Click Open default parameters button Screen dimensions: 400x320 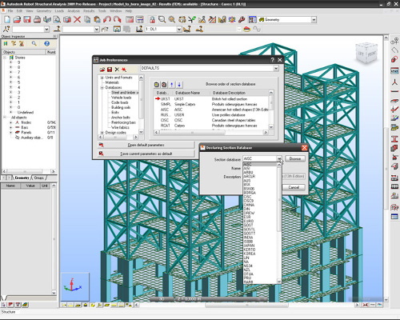point(146,145)
